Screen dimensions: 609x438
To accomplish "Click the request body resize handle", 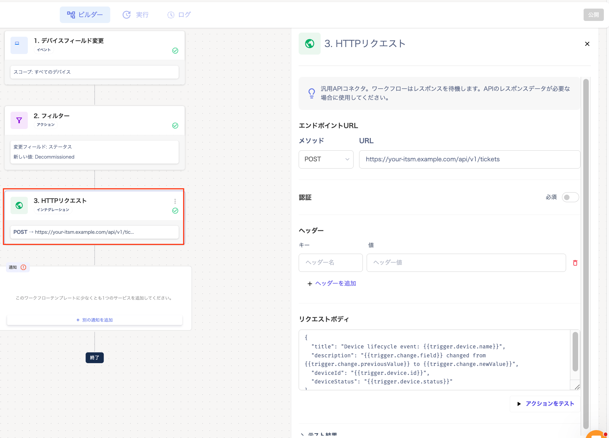I will (577, 387).
